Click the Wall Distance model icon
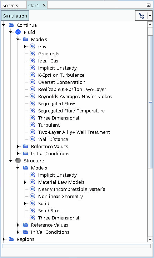 pos(33,139)
